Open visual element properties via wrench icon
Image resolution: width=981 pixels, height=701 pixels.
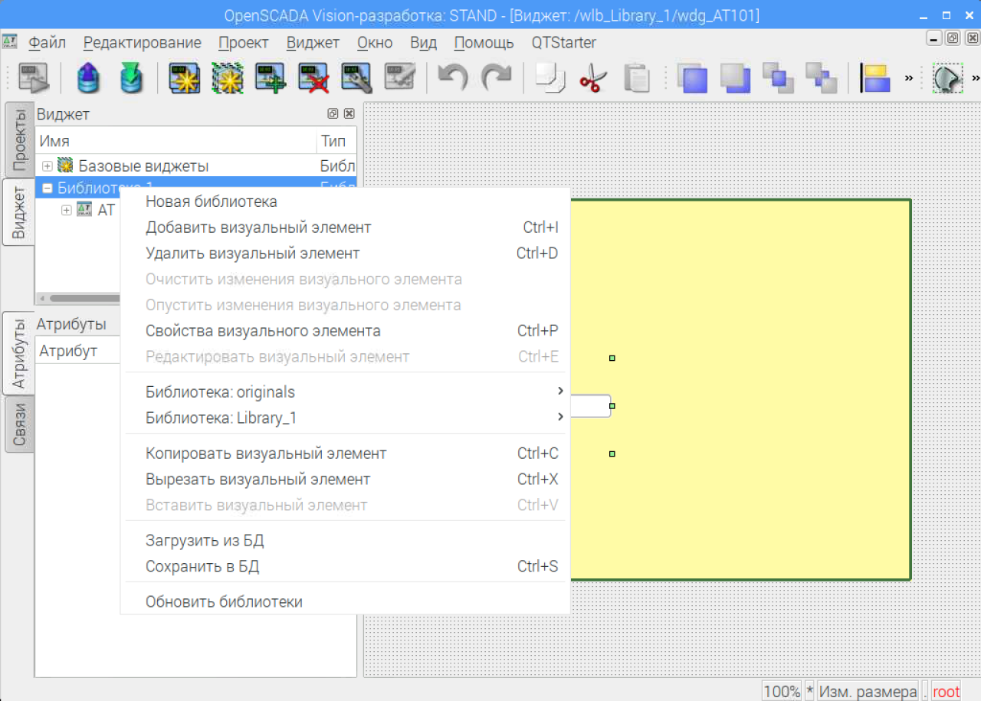pos(356,78)
